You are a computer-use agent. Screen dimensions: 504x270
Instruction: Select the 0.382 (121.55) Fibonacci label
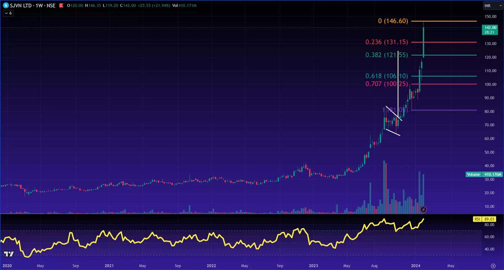[x=387, y=55]
